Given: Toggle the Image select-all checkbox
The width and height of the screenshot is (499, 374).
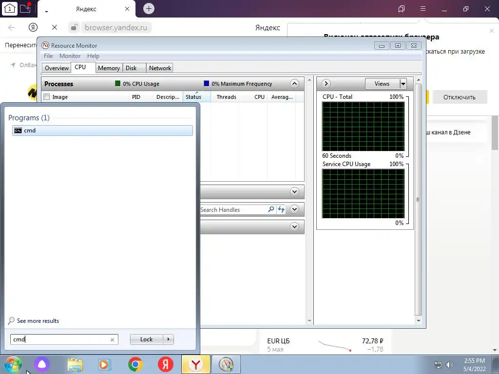Looking at the screenshot, I should pos(47,97).
